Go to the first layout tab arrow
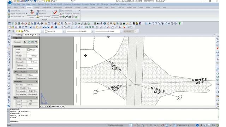The height and width of the screenshot is (127, 226). [x=41, y=107]
